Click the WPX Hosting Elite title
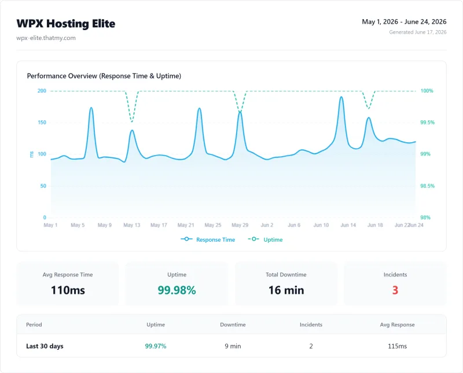This screenshot has width=463, height=373. [x=66, y=24]
